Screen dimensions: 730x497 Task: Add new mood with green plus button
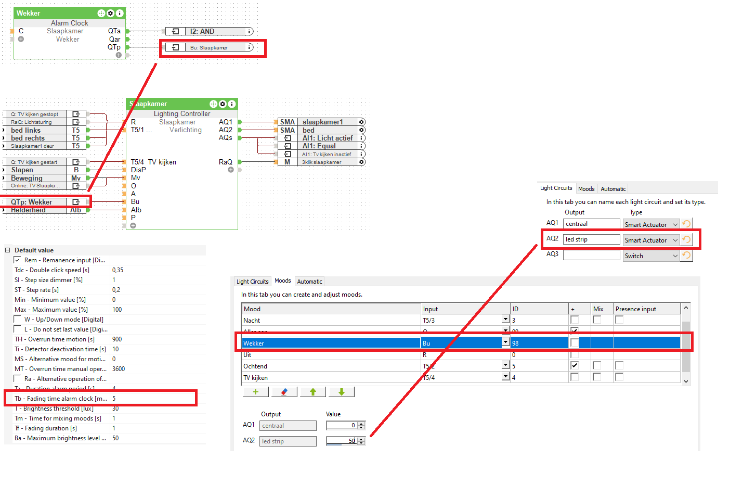(x=255, y=392)
